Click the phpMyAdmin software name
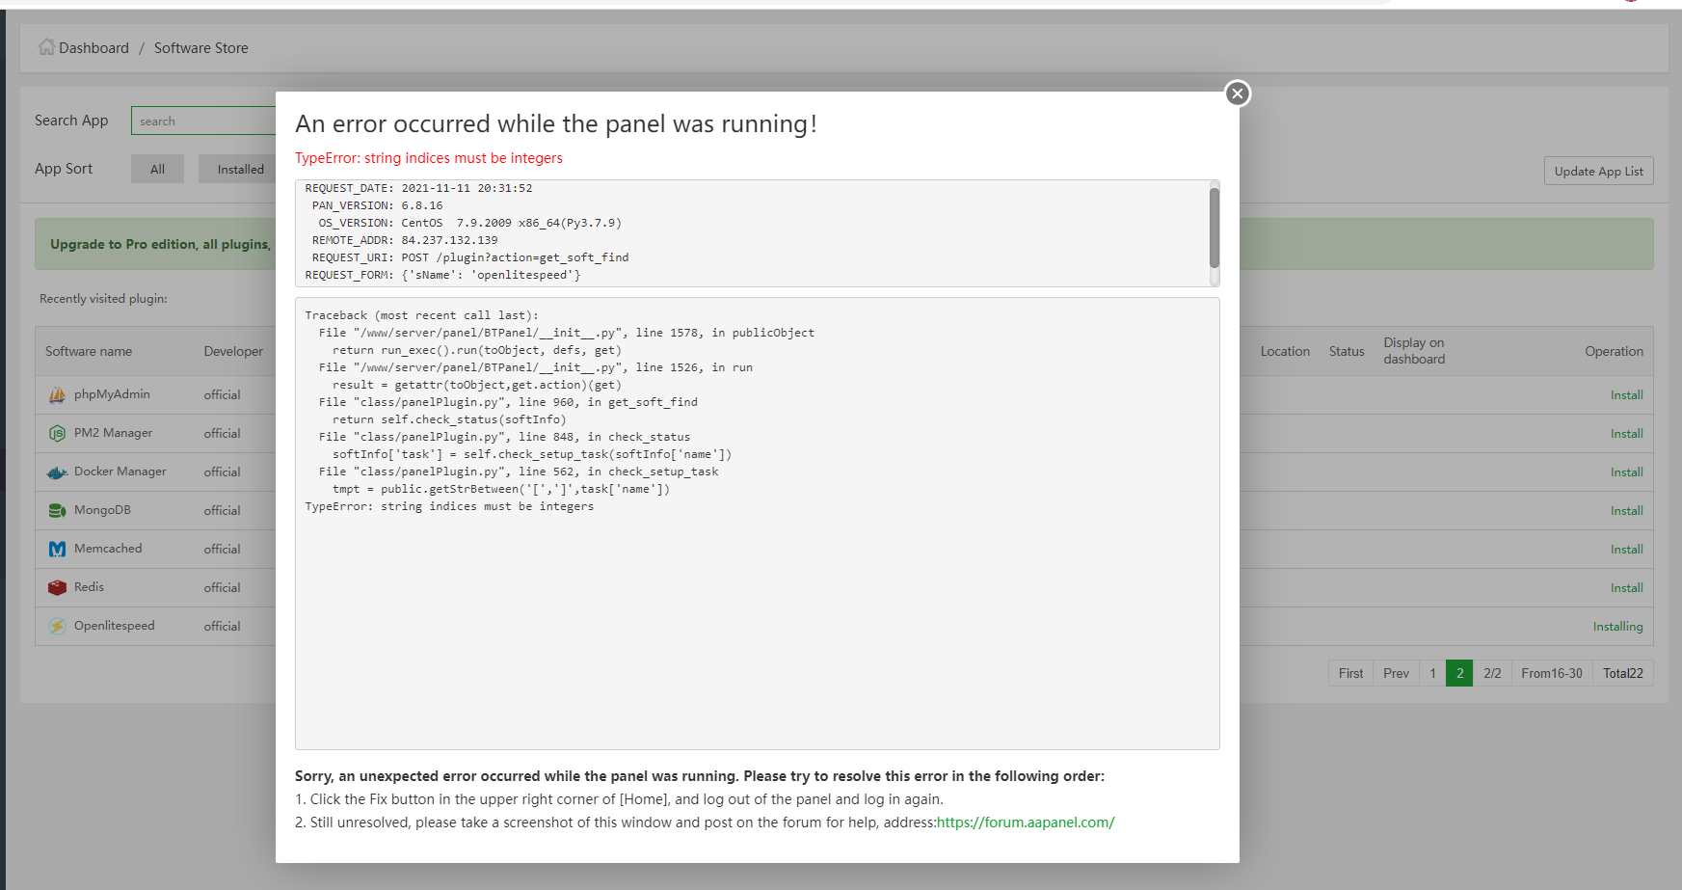The height and width of the screenshot is (890, 1682). [112, 394]
